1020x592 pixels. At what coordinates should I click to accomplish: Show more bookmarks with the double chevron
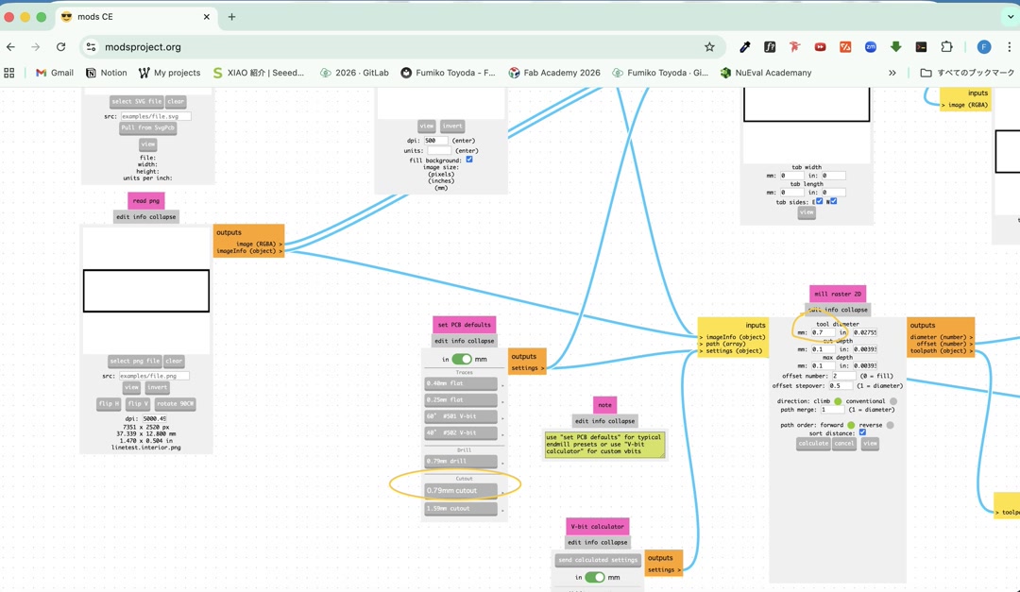point(892,73)
